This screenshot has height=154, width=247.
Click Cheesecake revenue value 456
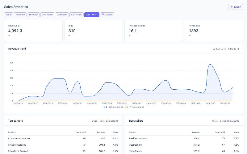click(x=103, y=138)
